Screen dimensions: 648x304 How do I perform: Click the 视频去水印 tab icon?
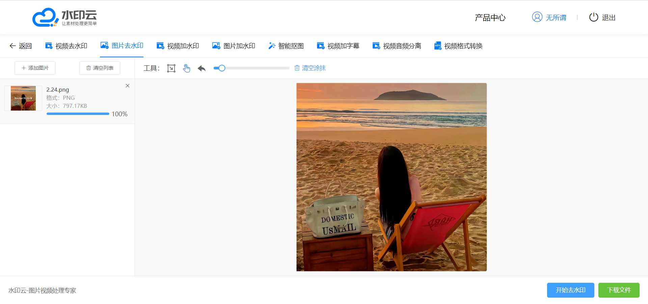pos(49,46)
